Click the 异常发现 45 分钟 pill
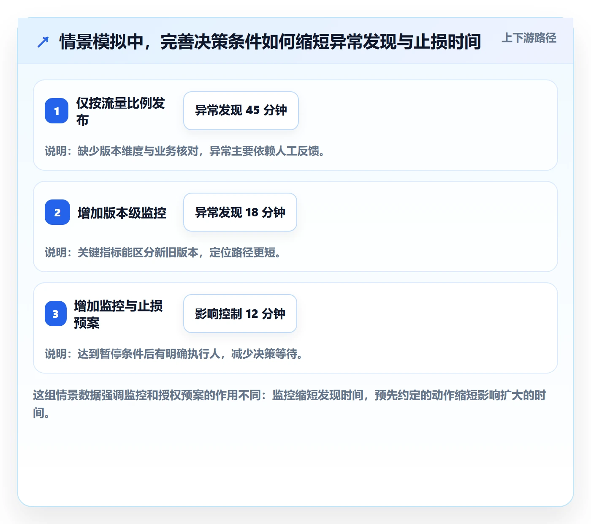591x524 pixels. (x=241, y=111)
